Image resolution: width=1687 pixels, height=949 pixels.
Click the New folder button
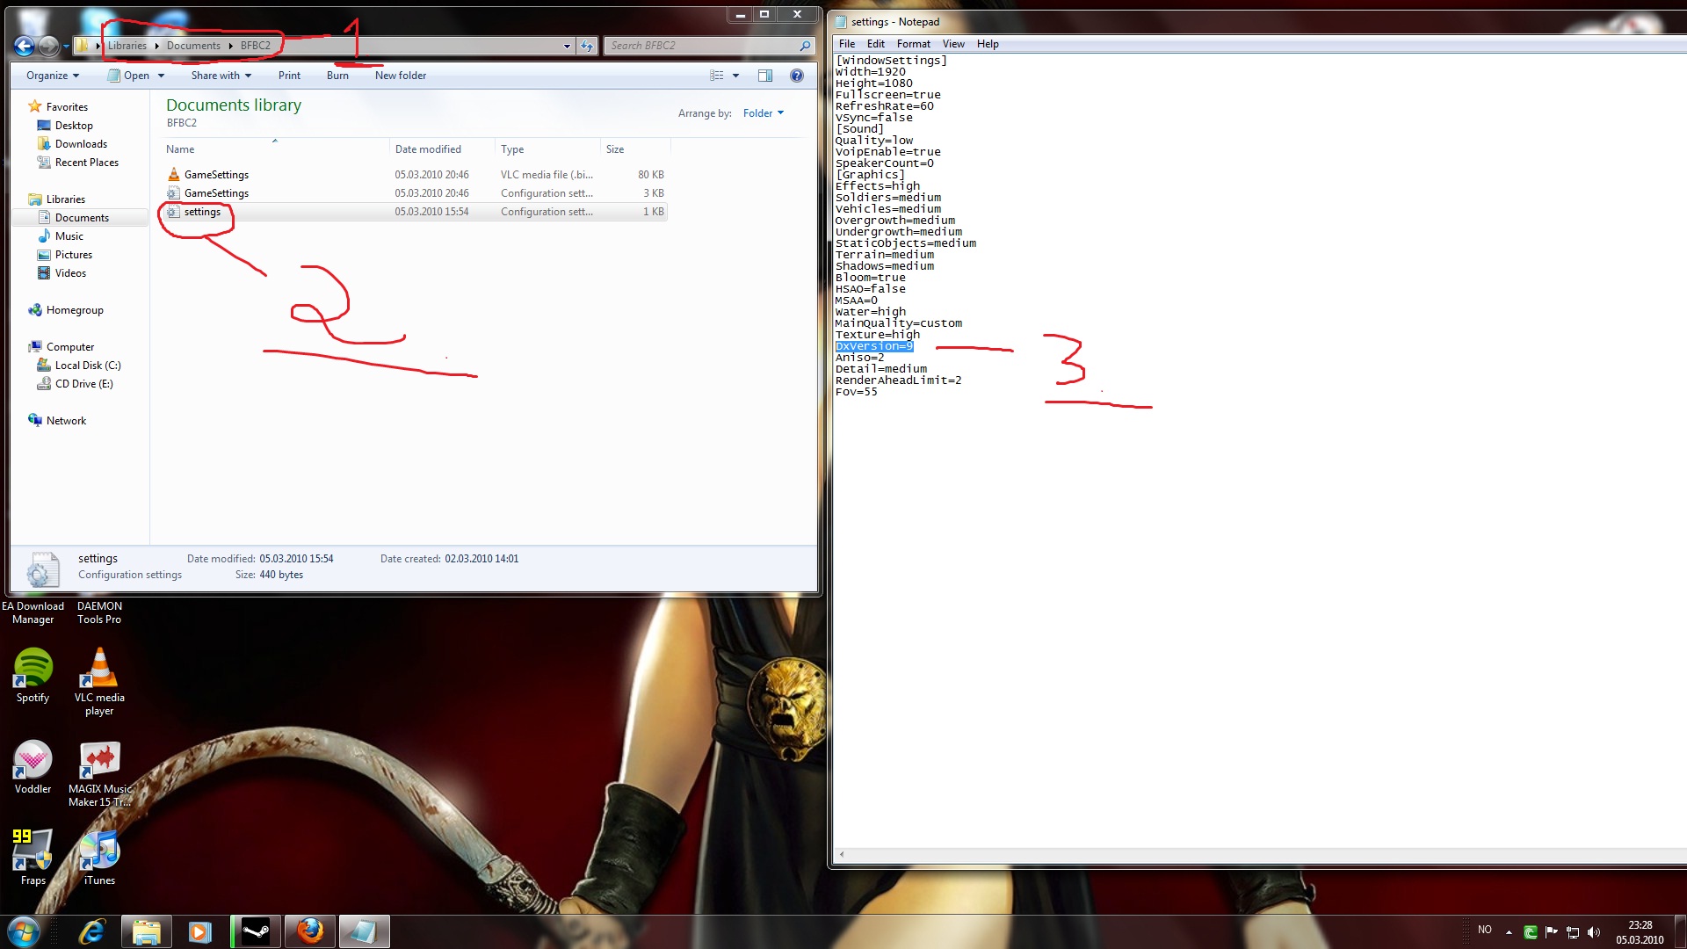400,76
